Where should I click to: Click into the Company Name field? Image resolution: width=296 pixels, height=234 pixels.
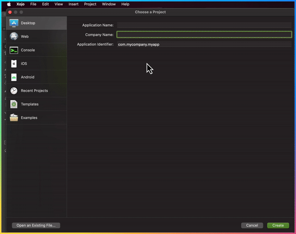[204, 34]
